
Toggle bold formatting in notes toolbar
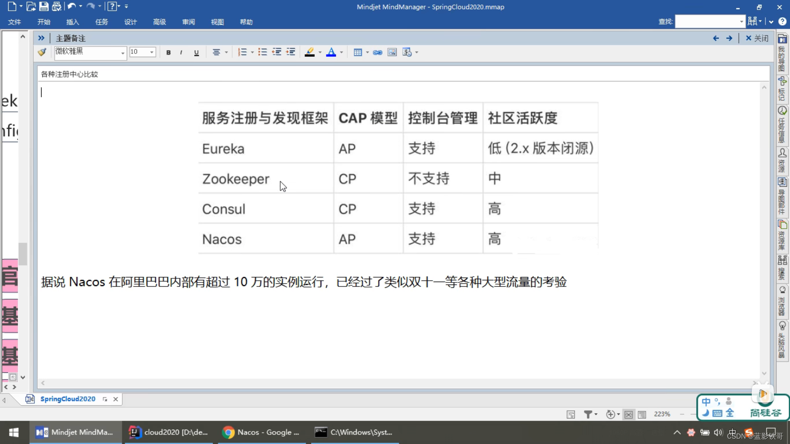point(168,52)
